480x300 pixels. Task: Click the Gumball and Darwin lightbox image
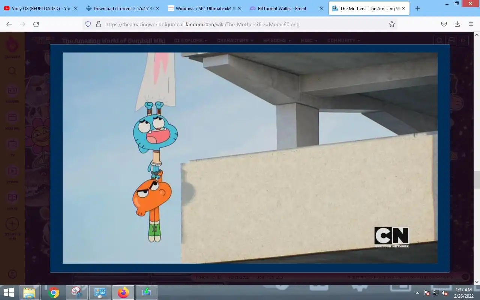250,158
